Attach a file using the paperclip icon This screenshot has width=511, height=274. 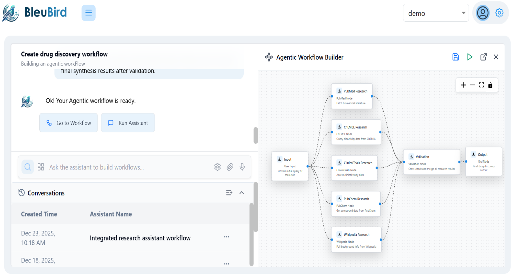point(230,167)
